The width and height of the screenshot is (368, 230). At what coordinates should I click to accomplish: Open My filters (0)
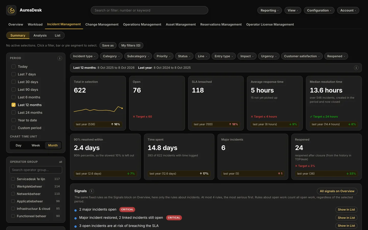pos(131,45)
